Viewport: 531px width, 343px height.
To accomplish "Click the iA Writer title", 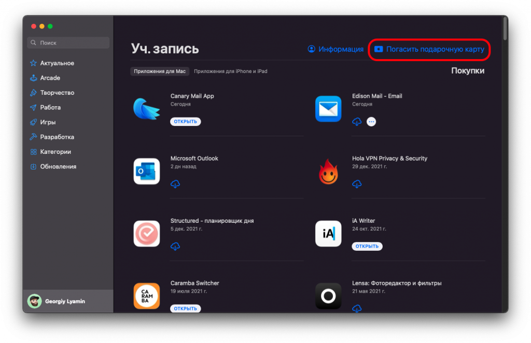I will coord(364,221).
